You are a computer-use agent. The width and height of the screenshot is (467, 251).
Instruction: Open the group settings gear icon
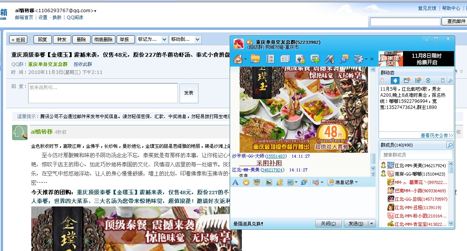pyautogui.click(x=358, y=59)
